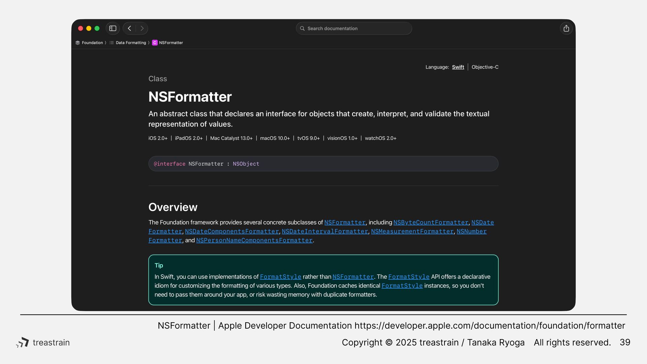Click the Foundation stack icon in breadcrumb
Image resolution: width=647 pixels, height=364 pixels.
[x=78, y=43]
